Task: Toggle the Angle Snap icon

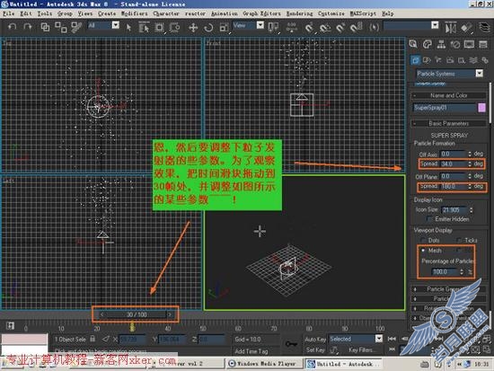Action: coord(325,28)
